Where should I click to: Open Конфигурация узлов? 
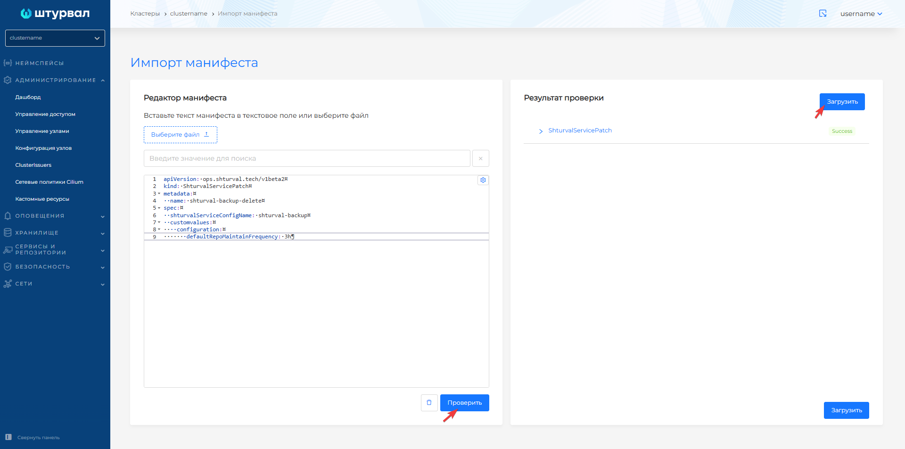(43, 148)
